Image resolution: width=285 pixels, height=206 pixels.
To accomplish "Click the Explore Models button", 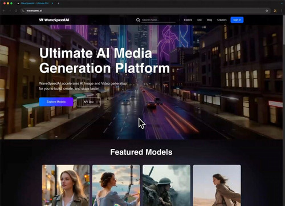I will tap(56, 102).
